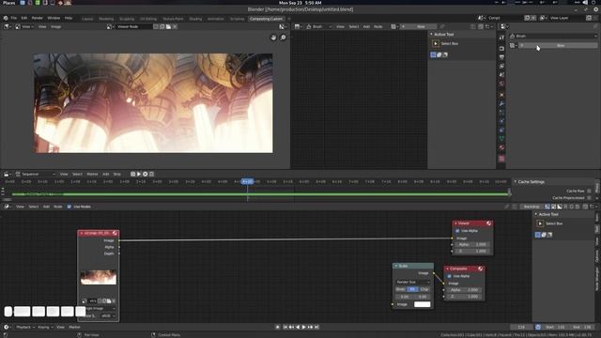Open the Output properties tab icon

coord(501,57)
